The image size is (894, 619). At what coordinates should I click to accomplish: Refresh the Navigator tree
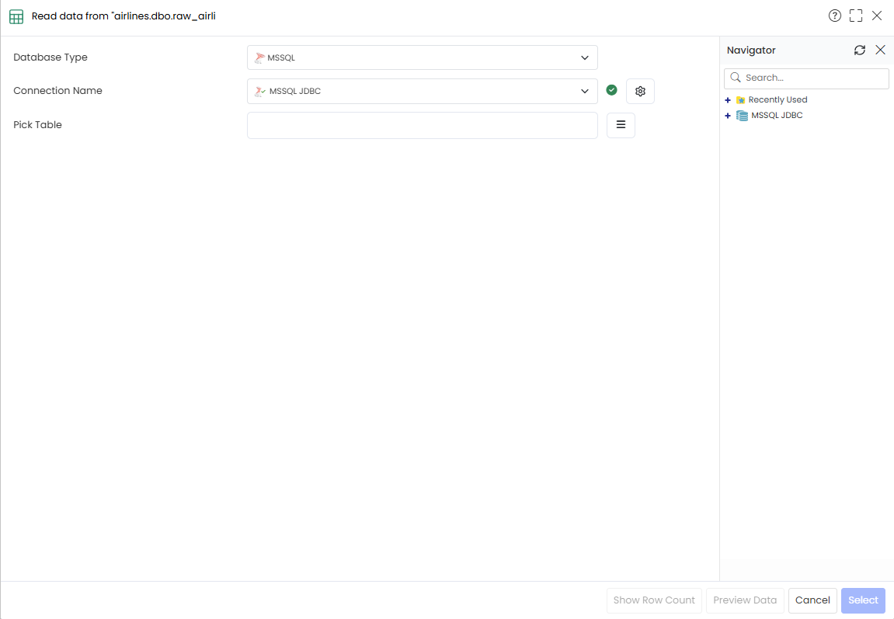pos(860,50)
